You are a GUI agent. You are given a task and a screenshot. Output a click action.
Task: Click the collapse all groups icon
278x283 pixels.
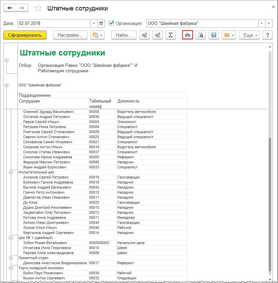145,35
